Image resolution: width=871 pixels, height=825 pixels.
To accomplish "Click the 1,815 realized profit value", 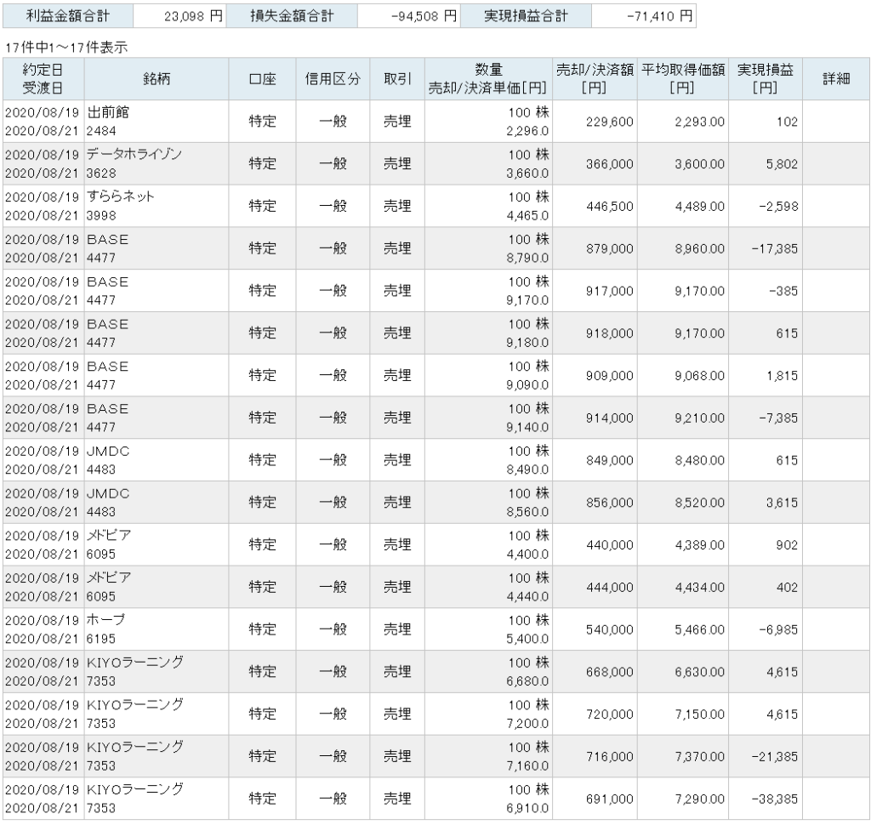I will click(783, 376).
